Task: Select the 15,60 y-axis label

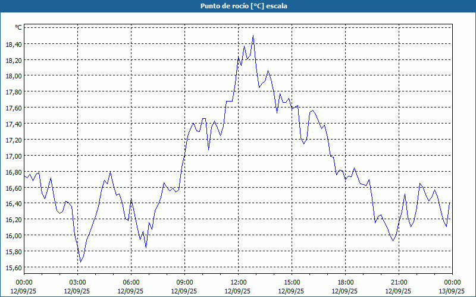Action: (x=14, y=267)
